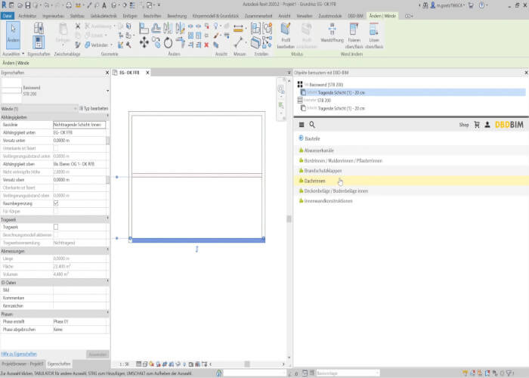Viewport: 529px width, 378px height.
Task: Click Fixieren oben/Basis tool
Action: coord(354,36)
